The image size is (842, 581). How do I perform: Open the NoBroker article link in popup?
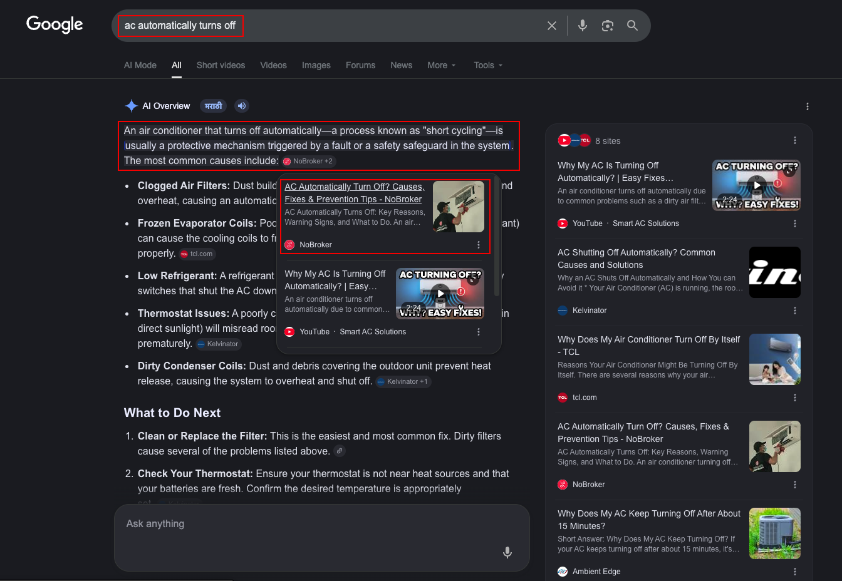(355, 193)
